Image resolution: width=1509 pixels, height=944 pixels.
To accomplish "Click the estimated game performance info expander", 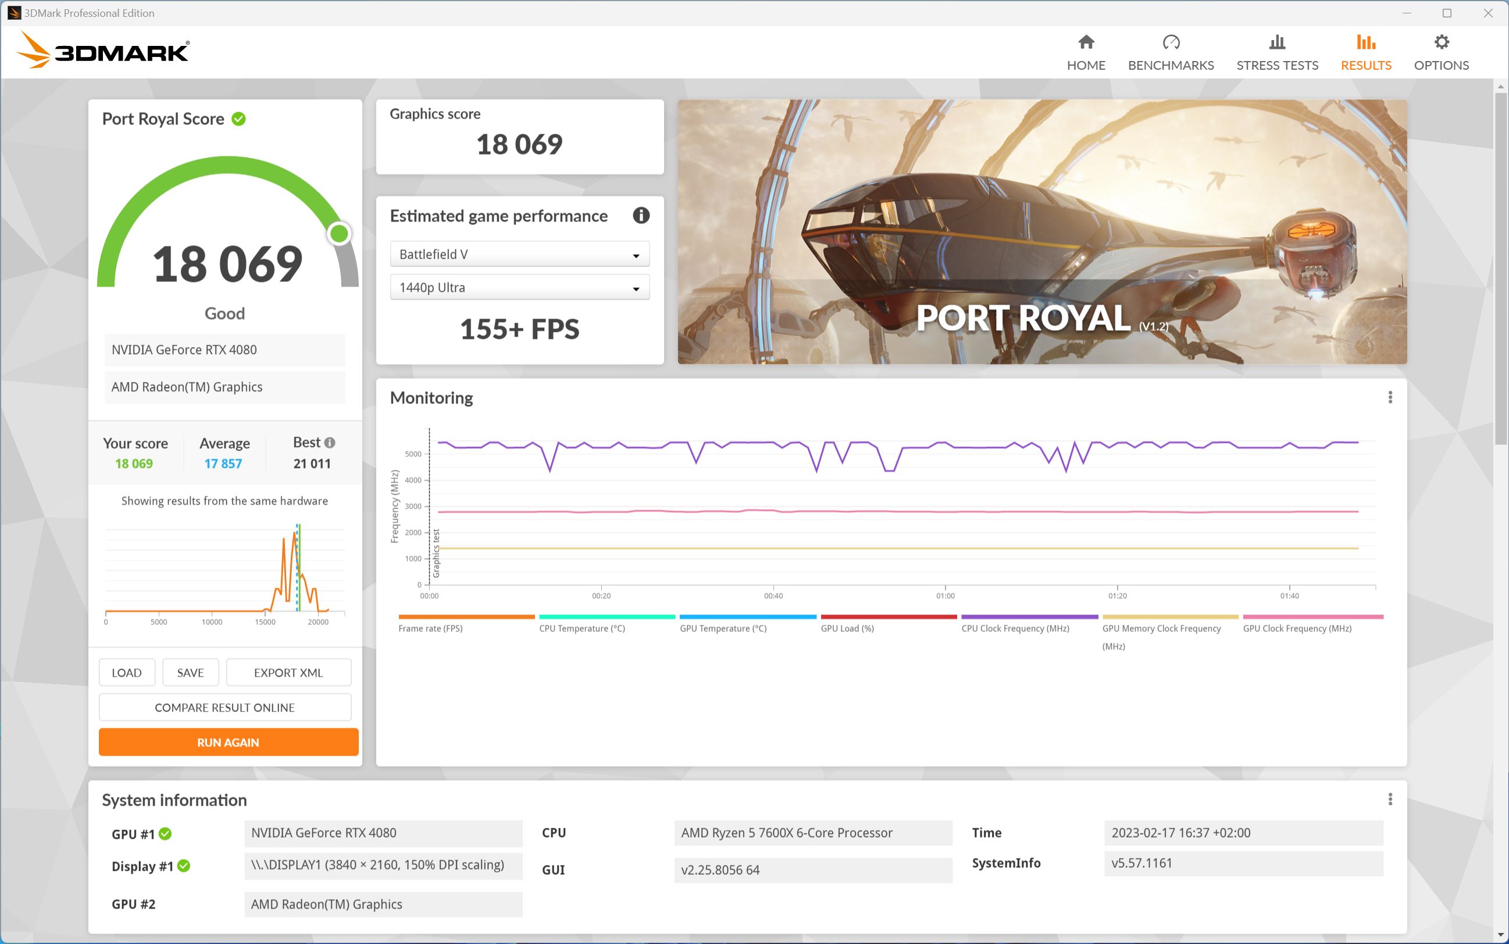I will (x=642, y=215).
